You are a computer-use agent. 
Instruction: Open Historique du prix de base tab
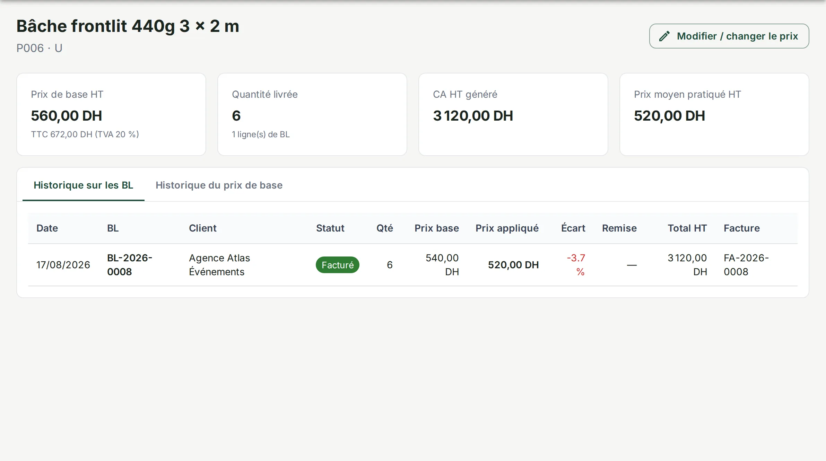[x=219, y=185]
